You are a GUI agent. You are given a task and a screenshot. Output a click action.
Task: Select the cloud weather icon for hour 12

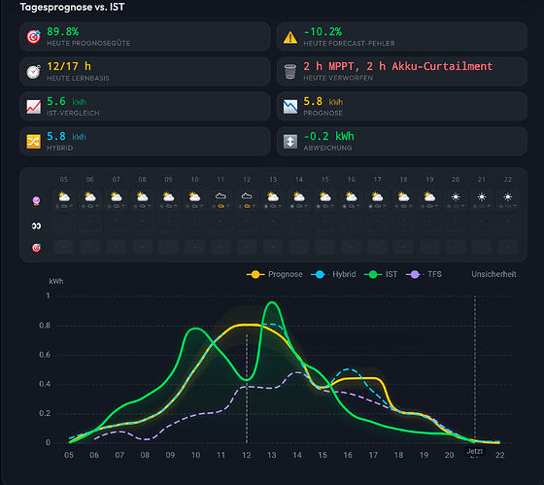coord(247,196)
